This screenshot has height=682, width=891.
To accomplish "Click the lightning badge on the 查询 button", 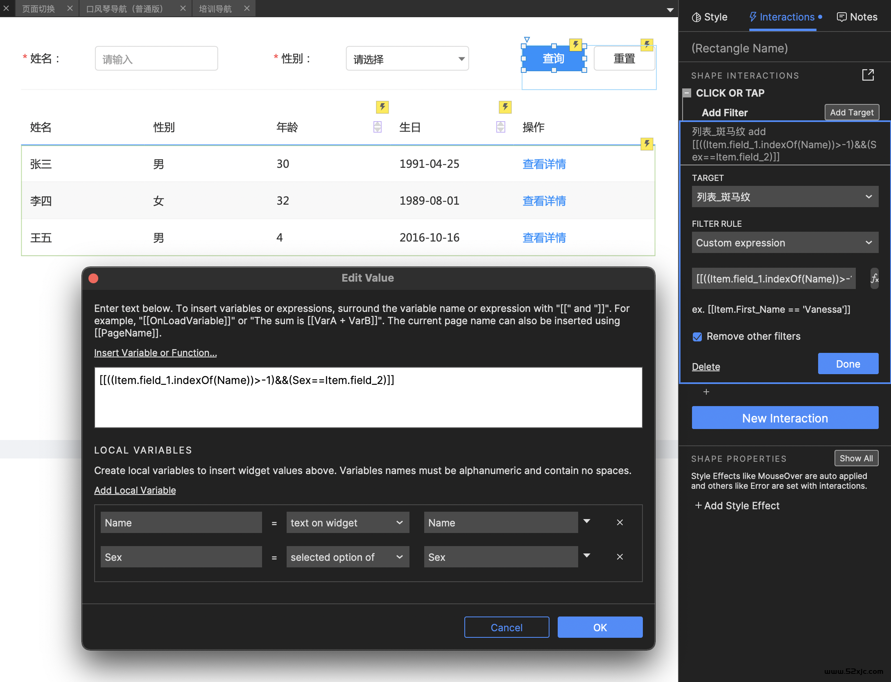I will tap(575, 44).
